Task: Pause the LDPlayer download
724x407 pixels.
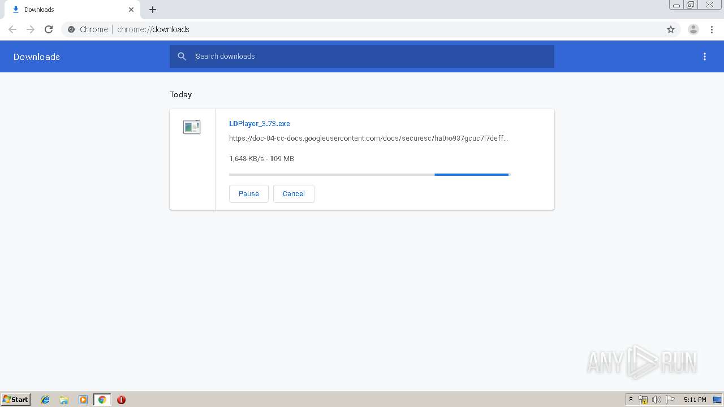Action: point(249,193)
